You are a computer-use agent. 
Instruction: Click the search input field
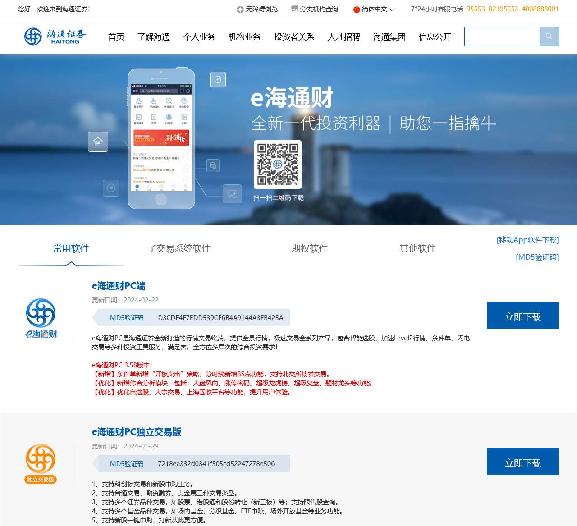click(x=503, y=37)
